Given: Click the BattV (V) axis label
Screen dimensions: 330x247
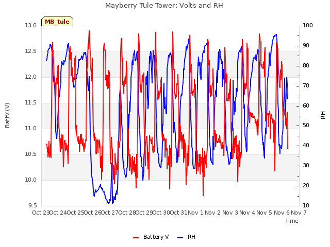Looking at the screenshot, I should tap(7, 115).
